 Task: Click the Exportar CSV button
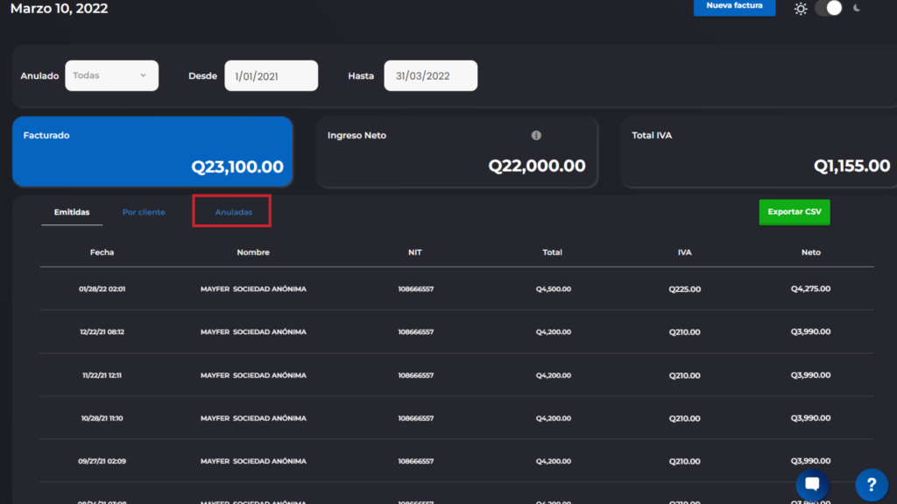point(794,212)
